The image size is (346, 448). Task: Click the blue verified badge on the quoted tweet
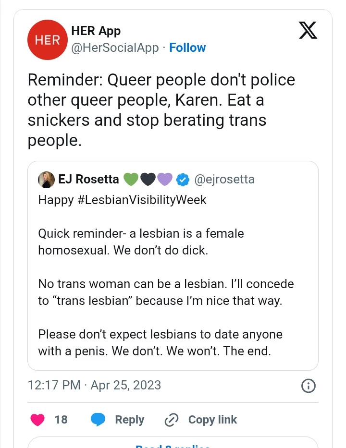pos(182,180)
